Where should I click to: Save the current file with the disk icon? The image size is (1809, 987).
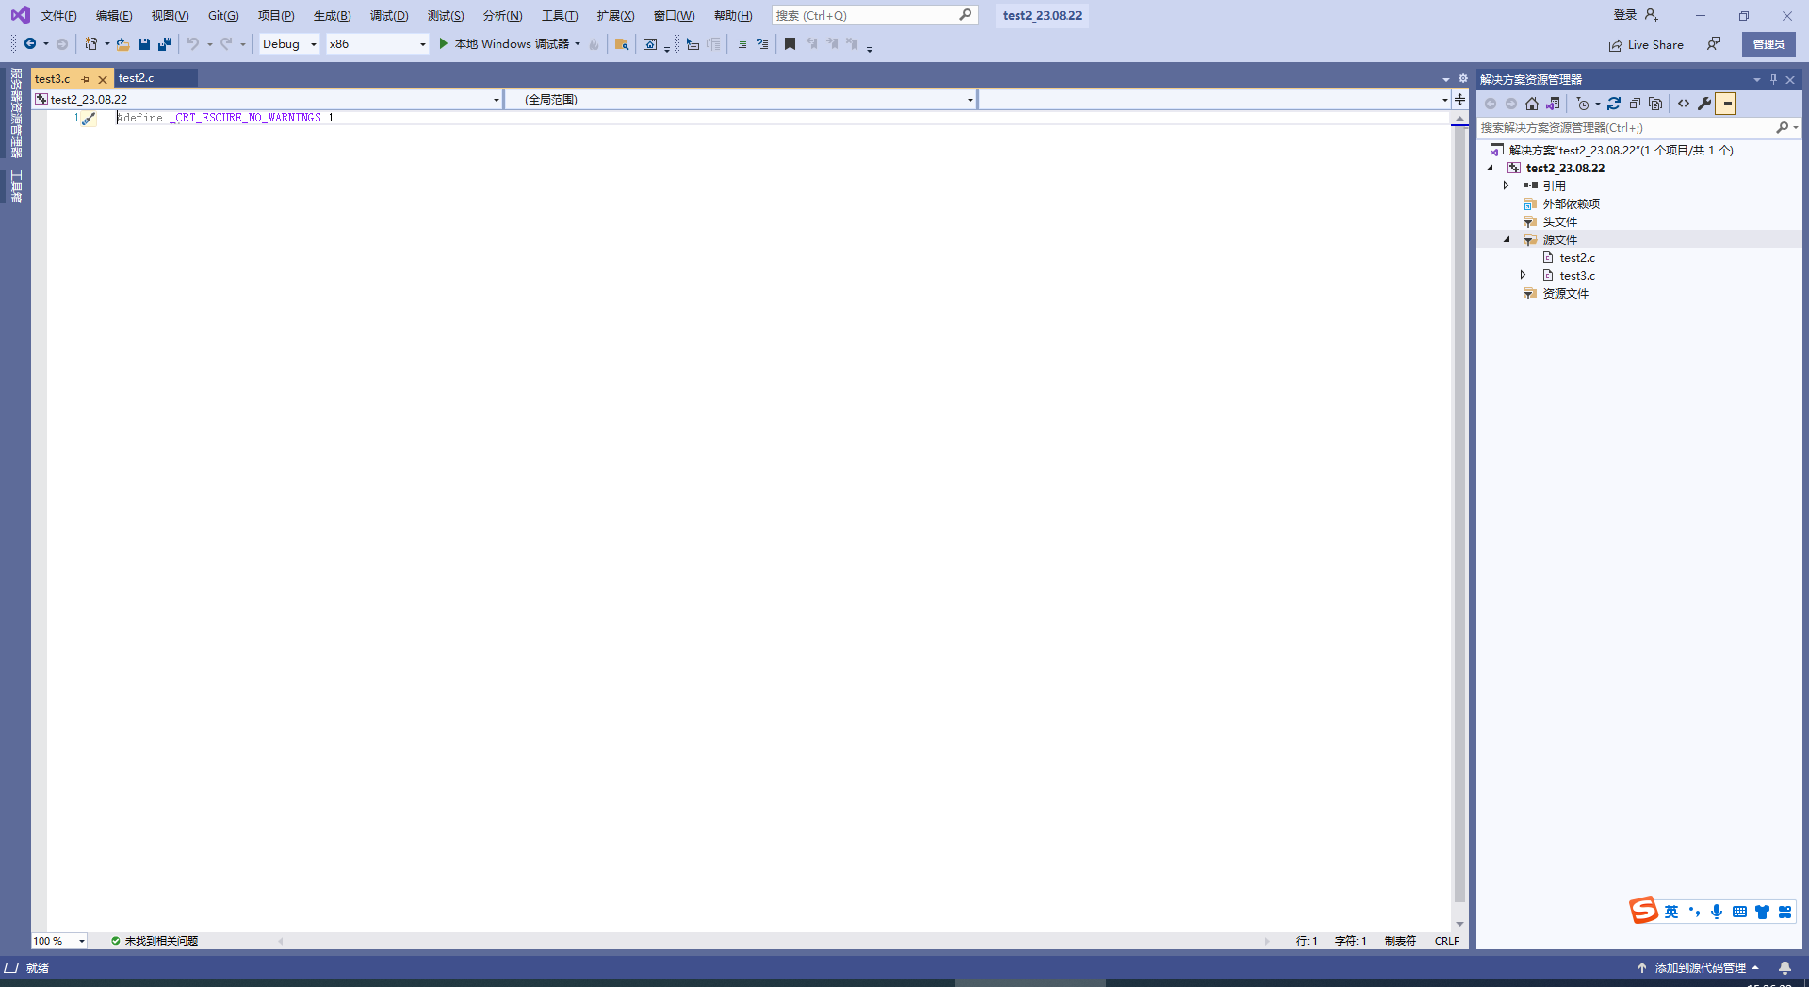pos(144,44)
